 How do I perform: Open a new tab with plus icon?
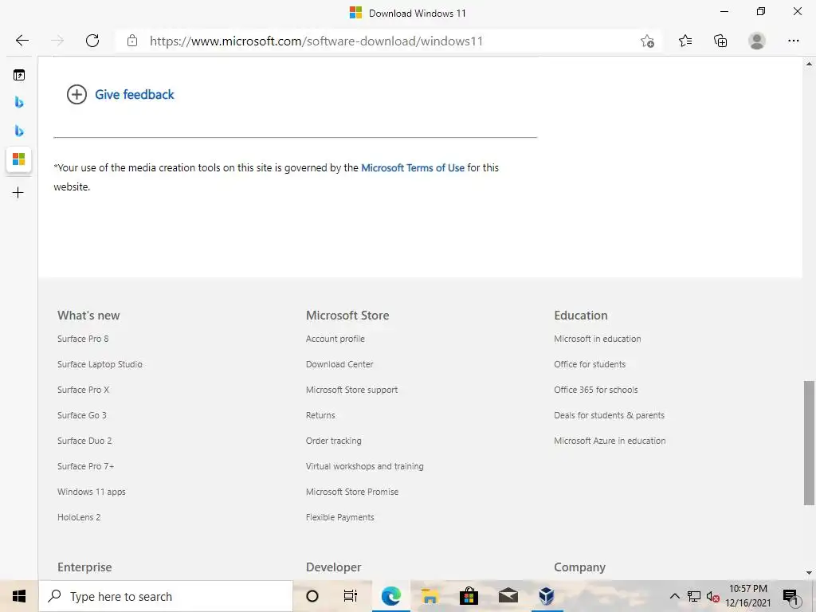click(x=18, y=193)
